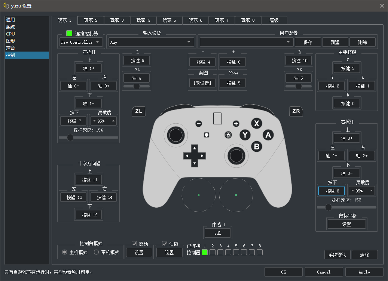Screen dimensions: 388x281
Task: Click the ZR icon beside the controller image
Action: 296,111
